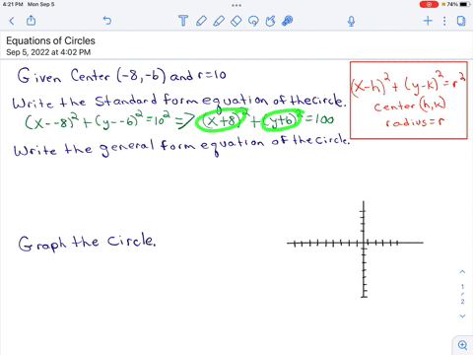The width and height of the screenshot is (473, 355).
Task: Open the three-dot more options menu
Action: [x=444, y=21]
